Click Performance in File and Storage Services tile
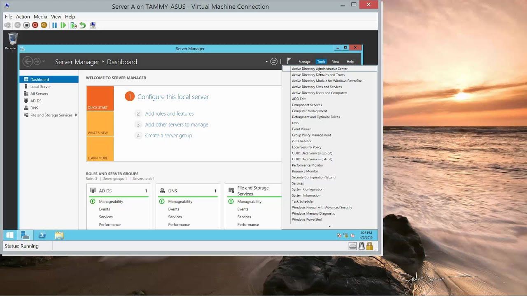527x296 pixels. point(248,224)
